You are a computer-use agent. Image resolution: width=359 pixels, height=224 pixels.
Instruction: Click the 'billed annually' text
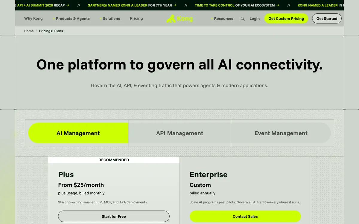tap(203, 193)
